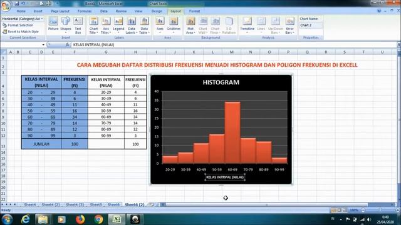Switch to the Insert tab
This screenshot has height=225, width=401.
click(38, 11)
